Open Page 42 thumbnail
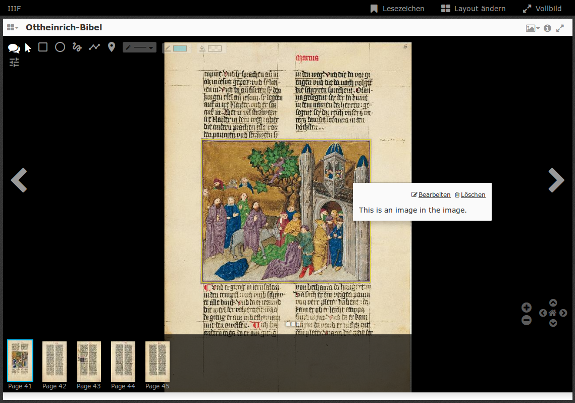Screen dimensions: 575x403 pyautogui.click(x=55, y=362)
